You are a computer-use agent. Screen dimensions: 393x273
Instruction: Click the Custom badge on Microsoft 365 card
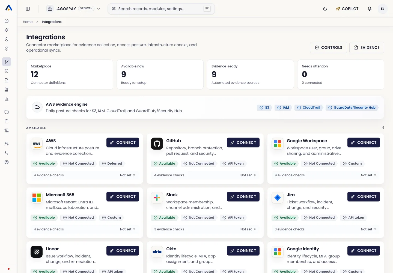[x=112, y=218]
